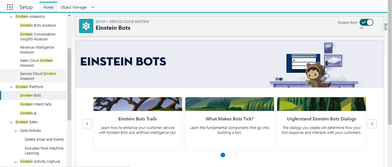The width and height of the screenshot is (392, 167).
Task: Turn off the Einstein Bots toggle
Action: pyautogui.click(x=366, y=22)
